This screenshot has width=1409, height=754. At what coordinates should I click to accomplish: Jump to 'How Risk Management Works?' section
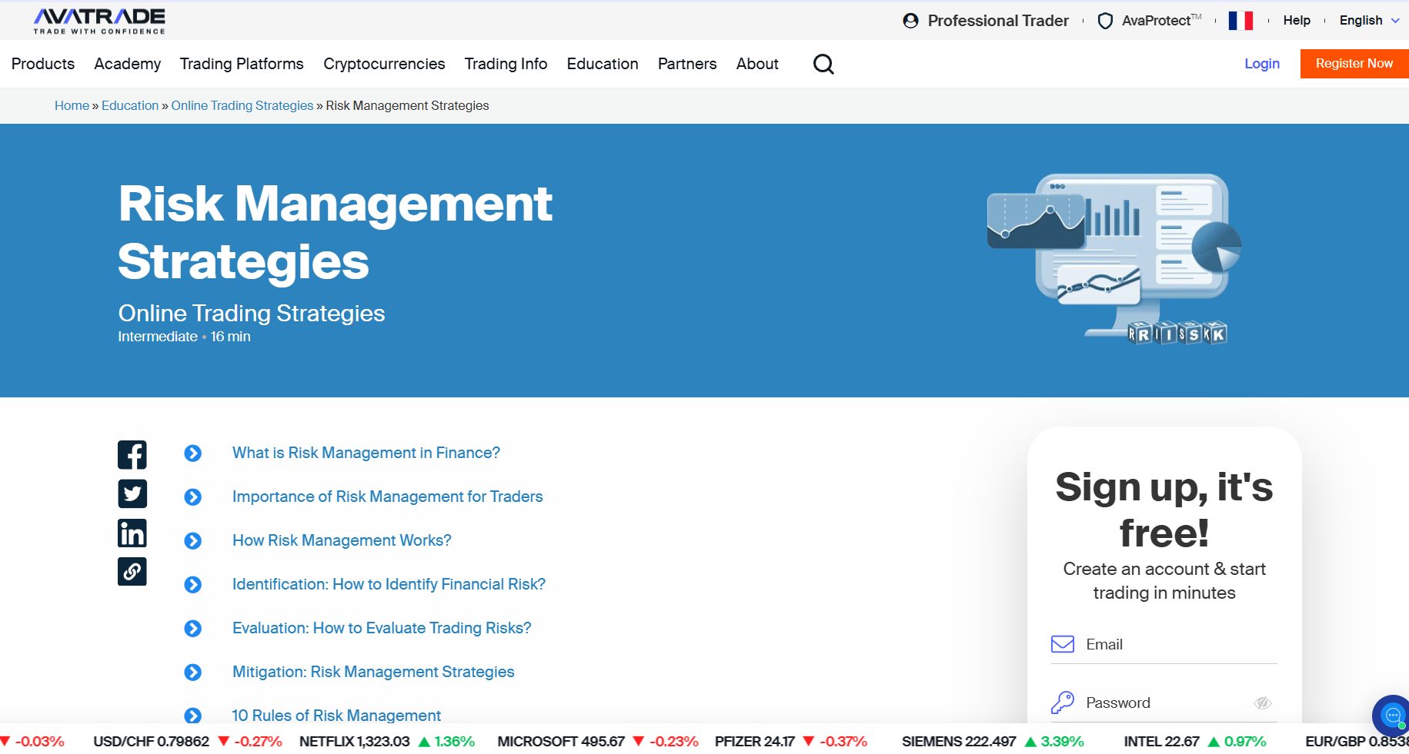point(342,540)
